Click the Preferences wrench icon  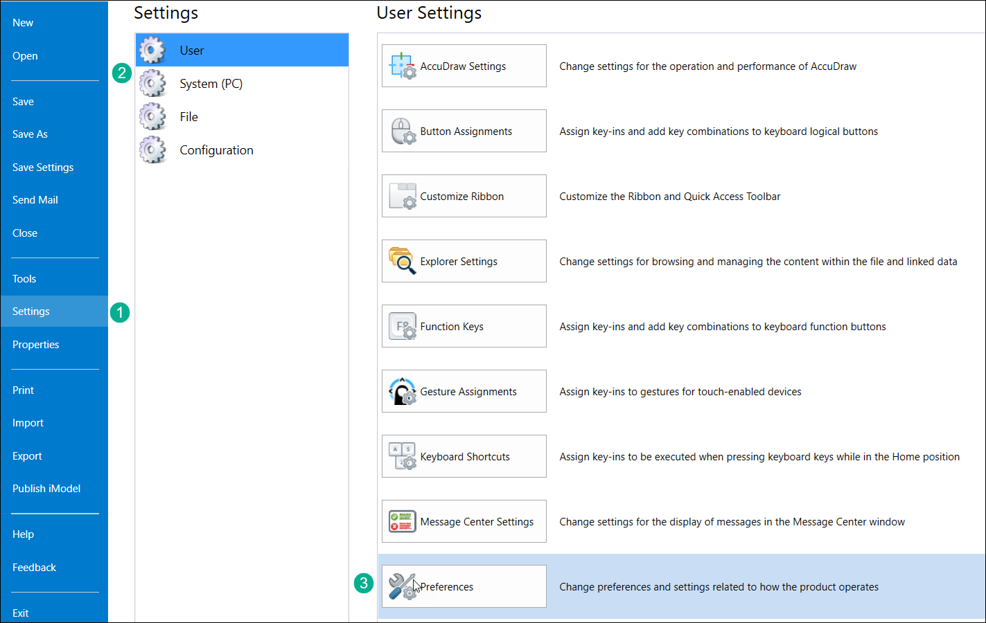(x=401, y=586)
